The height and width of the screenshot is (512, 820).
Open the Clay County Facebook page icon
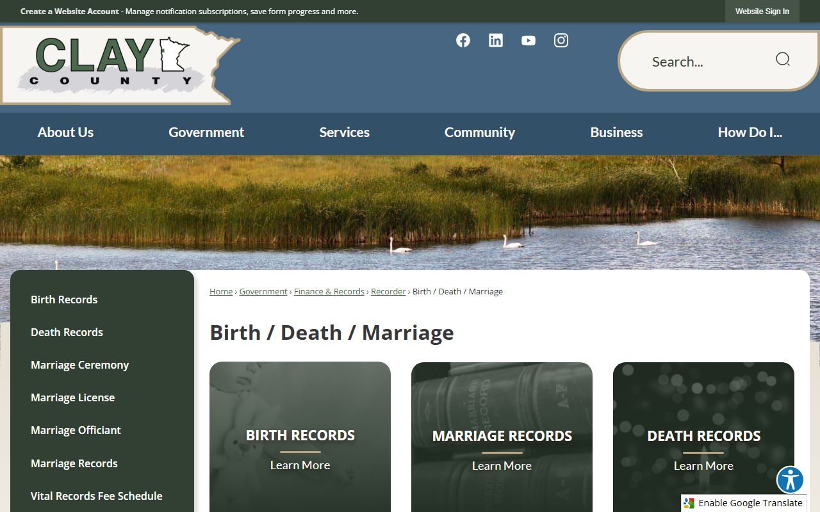[463, 40]
